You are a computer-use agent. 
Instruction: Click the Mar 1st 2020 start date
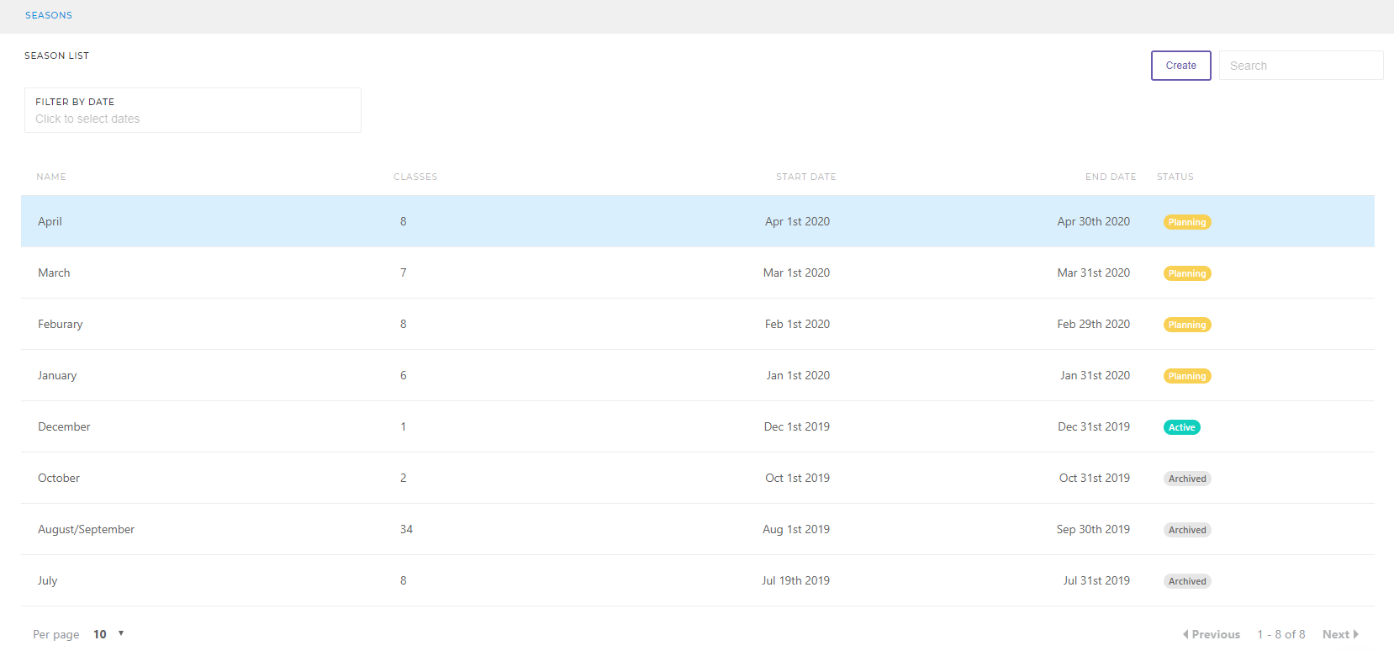(796, 273)
